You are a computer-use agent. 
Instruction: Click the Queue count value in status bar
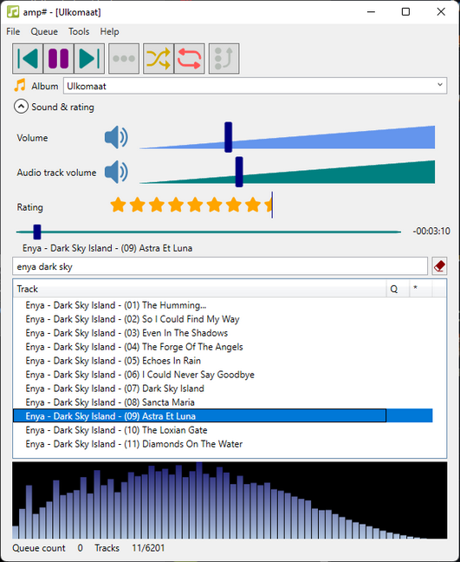(x=81, y=548)
